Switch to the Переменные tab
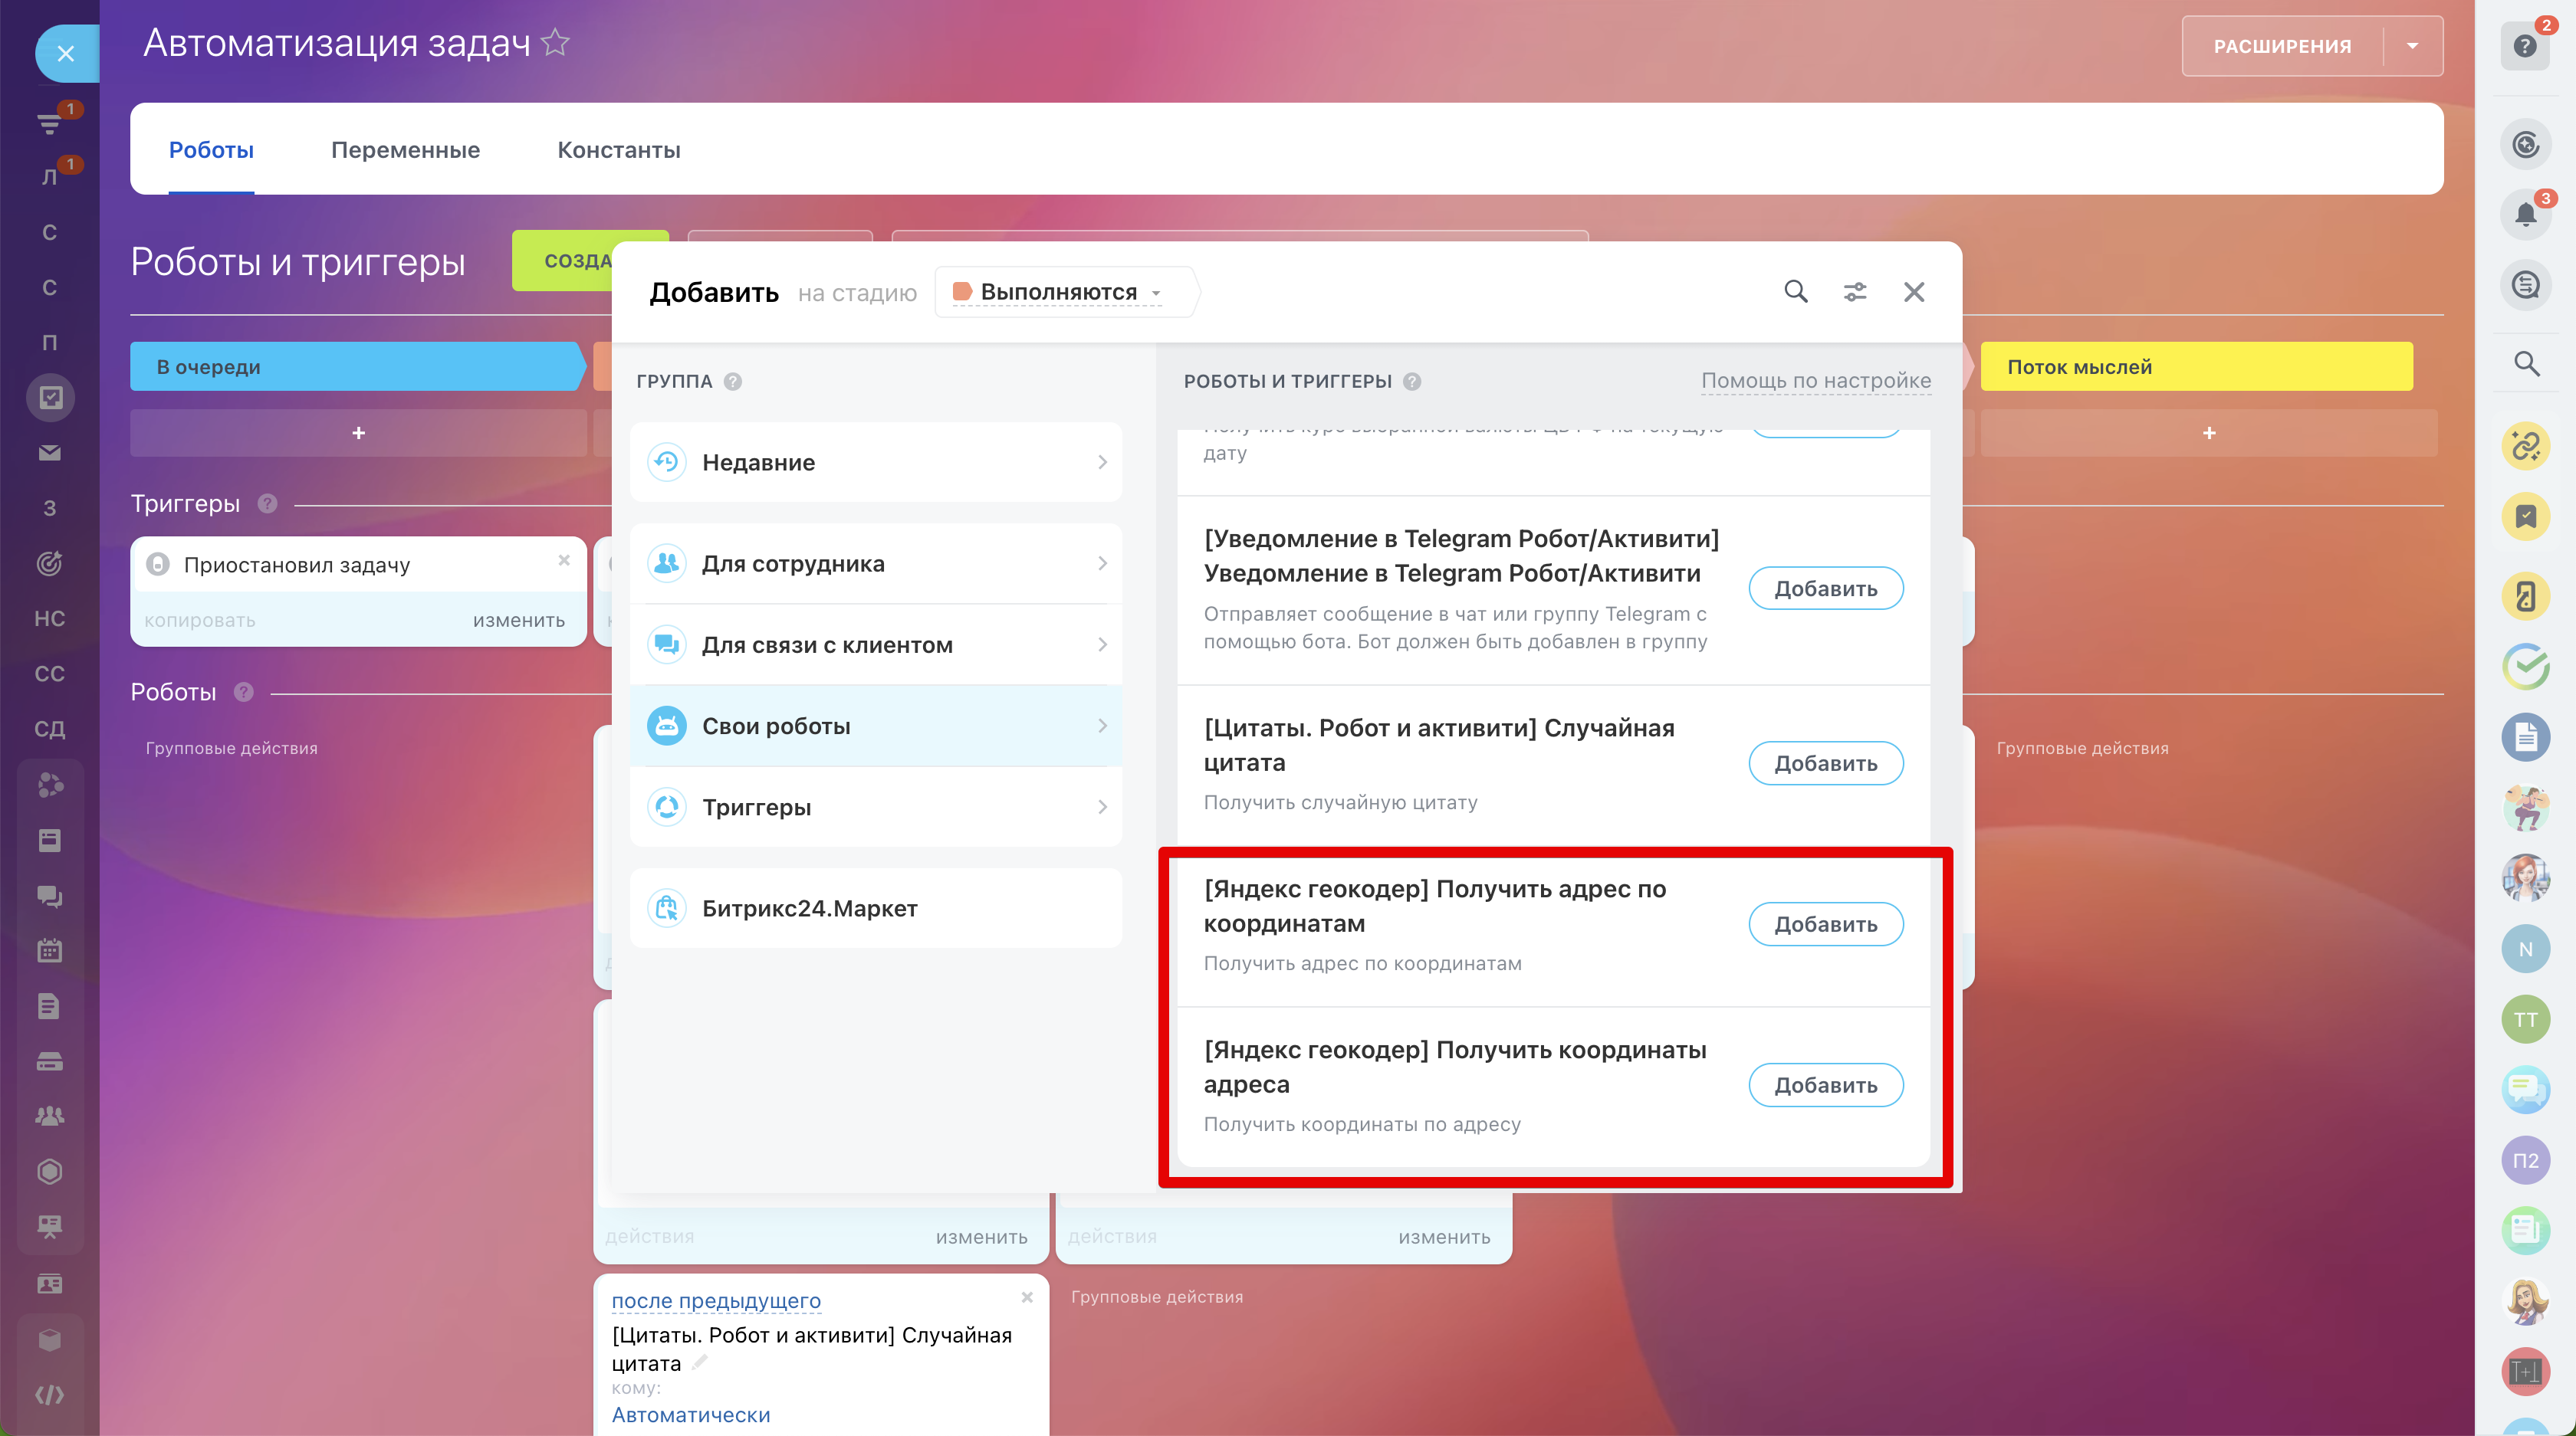 click(x=405, y=150)
